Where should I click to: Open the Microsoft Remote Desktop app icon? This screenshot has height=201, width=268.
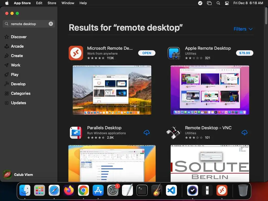pyautogui.click(x=76, y=53)
